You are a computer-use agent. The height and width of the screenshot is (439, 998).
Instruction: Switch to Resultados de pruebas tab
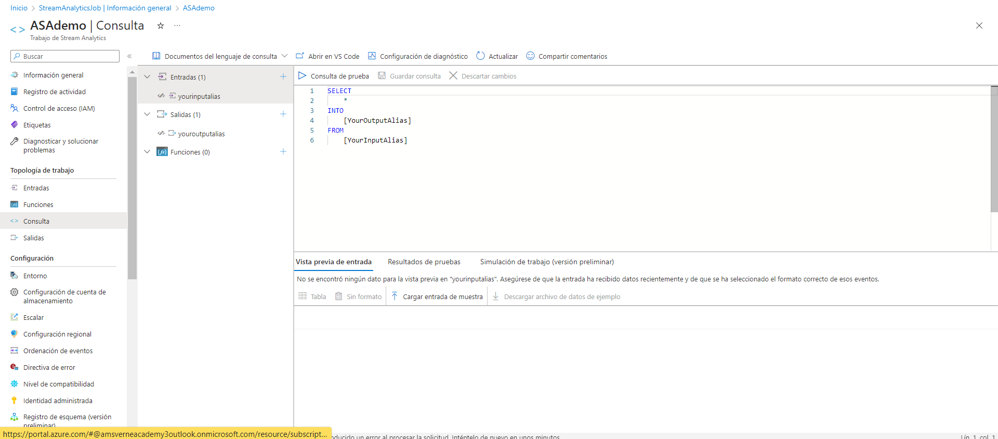424,262
